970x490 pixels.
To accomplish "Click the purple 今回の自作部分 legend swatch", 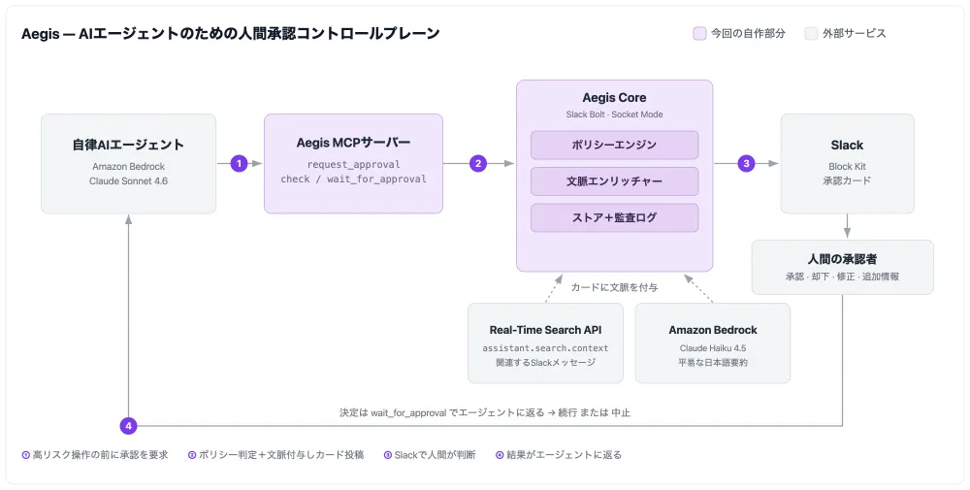I will pyautogui.click(x=699, y=33).
